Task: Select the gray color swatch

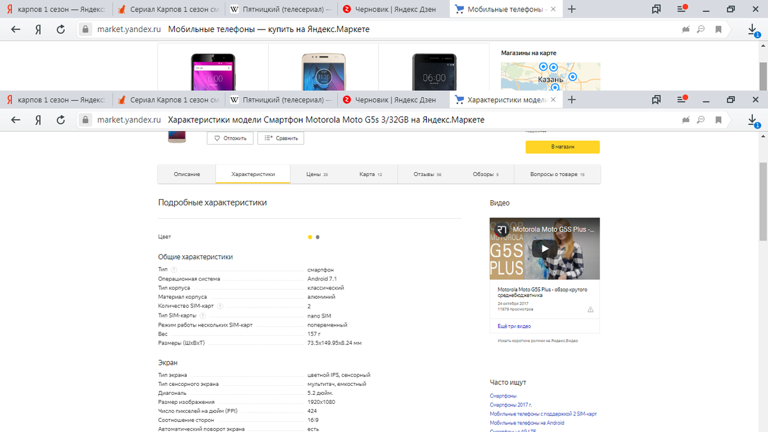Action: pyautogui.click(x=318, y=237)
